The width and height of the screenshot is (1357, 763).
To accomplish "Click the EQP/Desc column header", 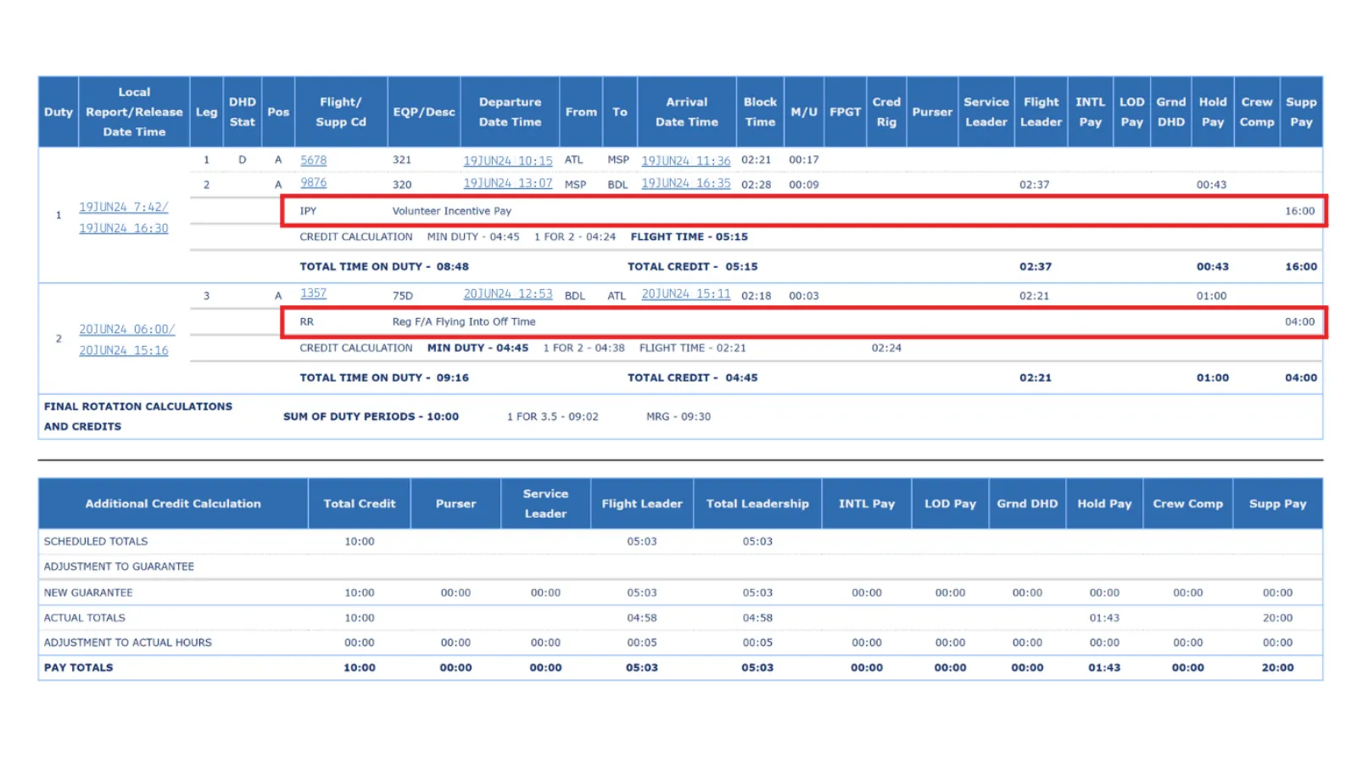I will pyautogui.click(x=424, y=112).
